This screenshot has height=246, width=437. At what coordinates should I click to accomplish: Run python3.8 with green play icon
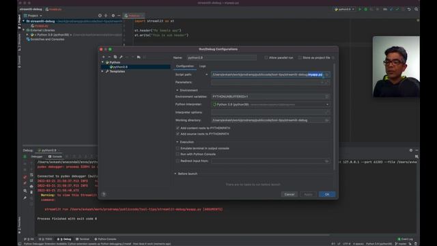coord(360,9)
